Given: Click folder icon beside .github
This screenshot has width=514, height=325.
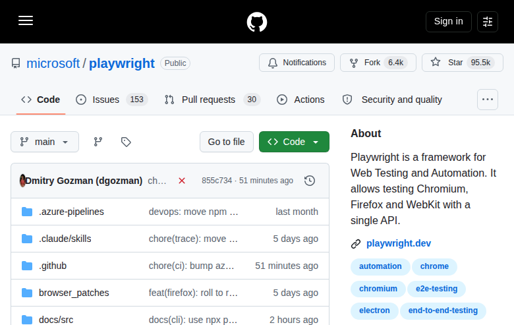Looking at the screenshot, I should pyautogui.click(x=27, y=266).
